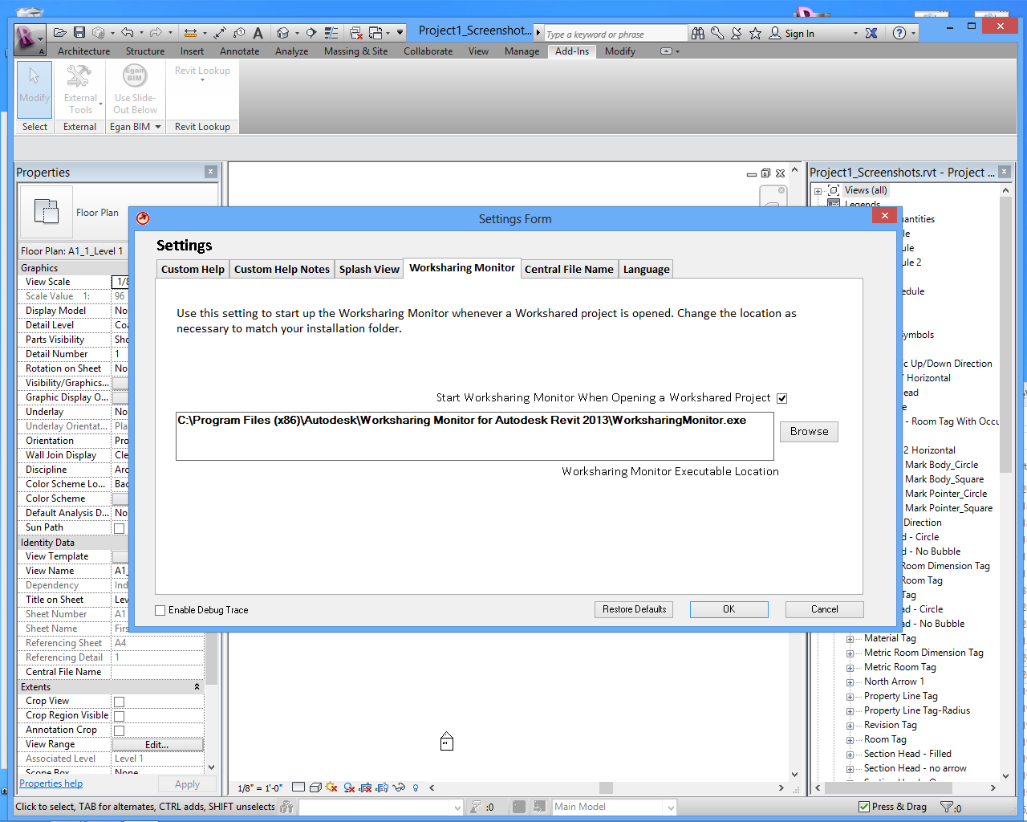Click the Default 3D View icon
Image resolution: width=1027 pixels, height=822 pixels.
[282, 33]
